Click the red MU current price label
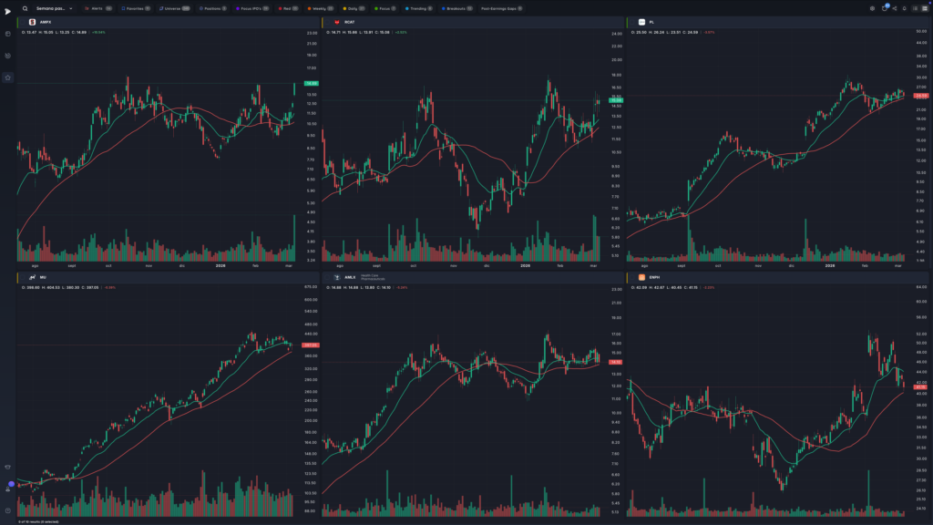 312,345
